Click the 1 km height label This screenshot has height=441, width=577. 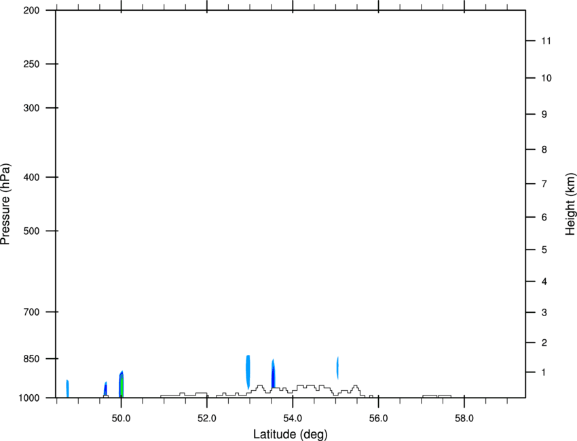[x=544, y=372]
